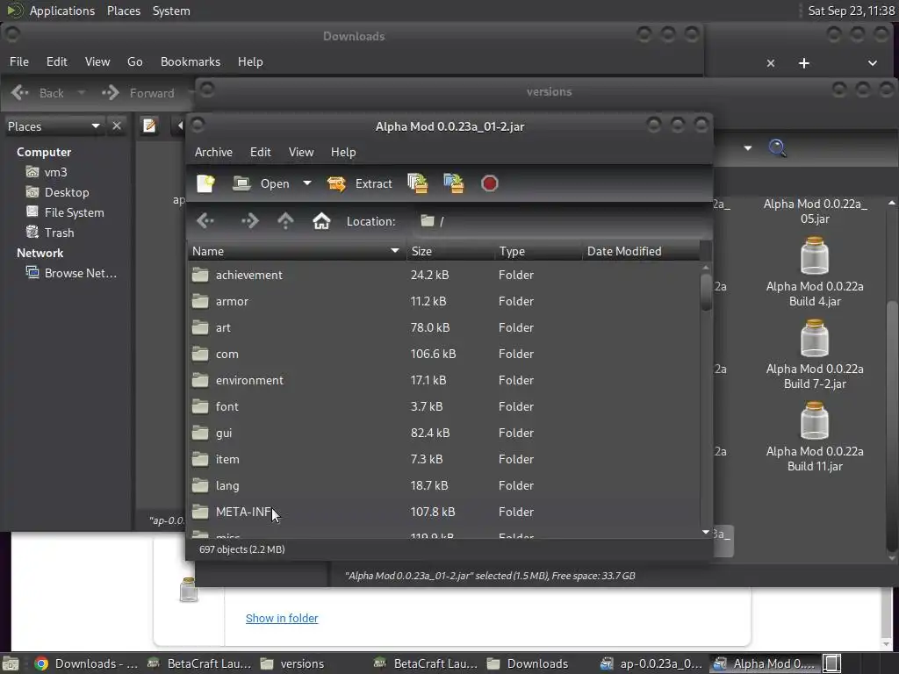Click the red Stop operation icon

click(490, 183)
